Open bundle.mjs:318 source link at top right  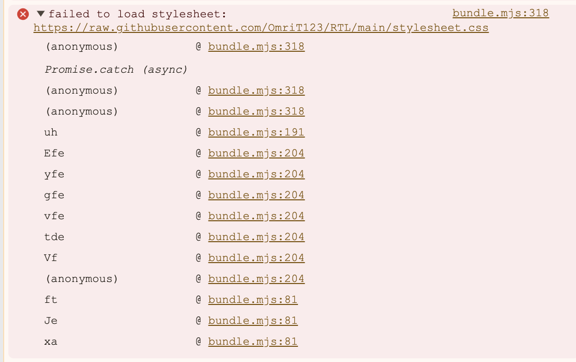(501, 13)
